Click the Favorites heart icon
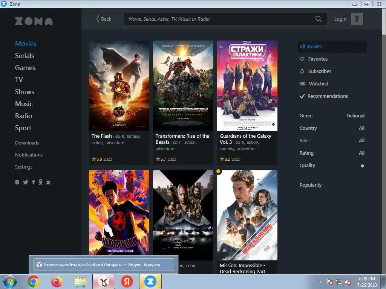The width and height of the screenshot is (386, 289). (302, 59)
